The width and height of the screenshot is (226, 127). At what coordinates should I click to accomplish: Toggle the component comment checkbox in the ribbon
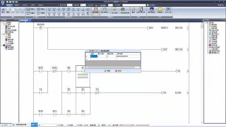110,13
